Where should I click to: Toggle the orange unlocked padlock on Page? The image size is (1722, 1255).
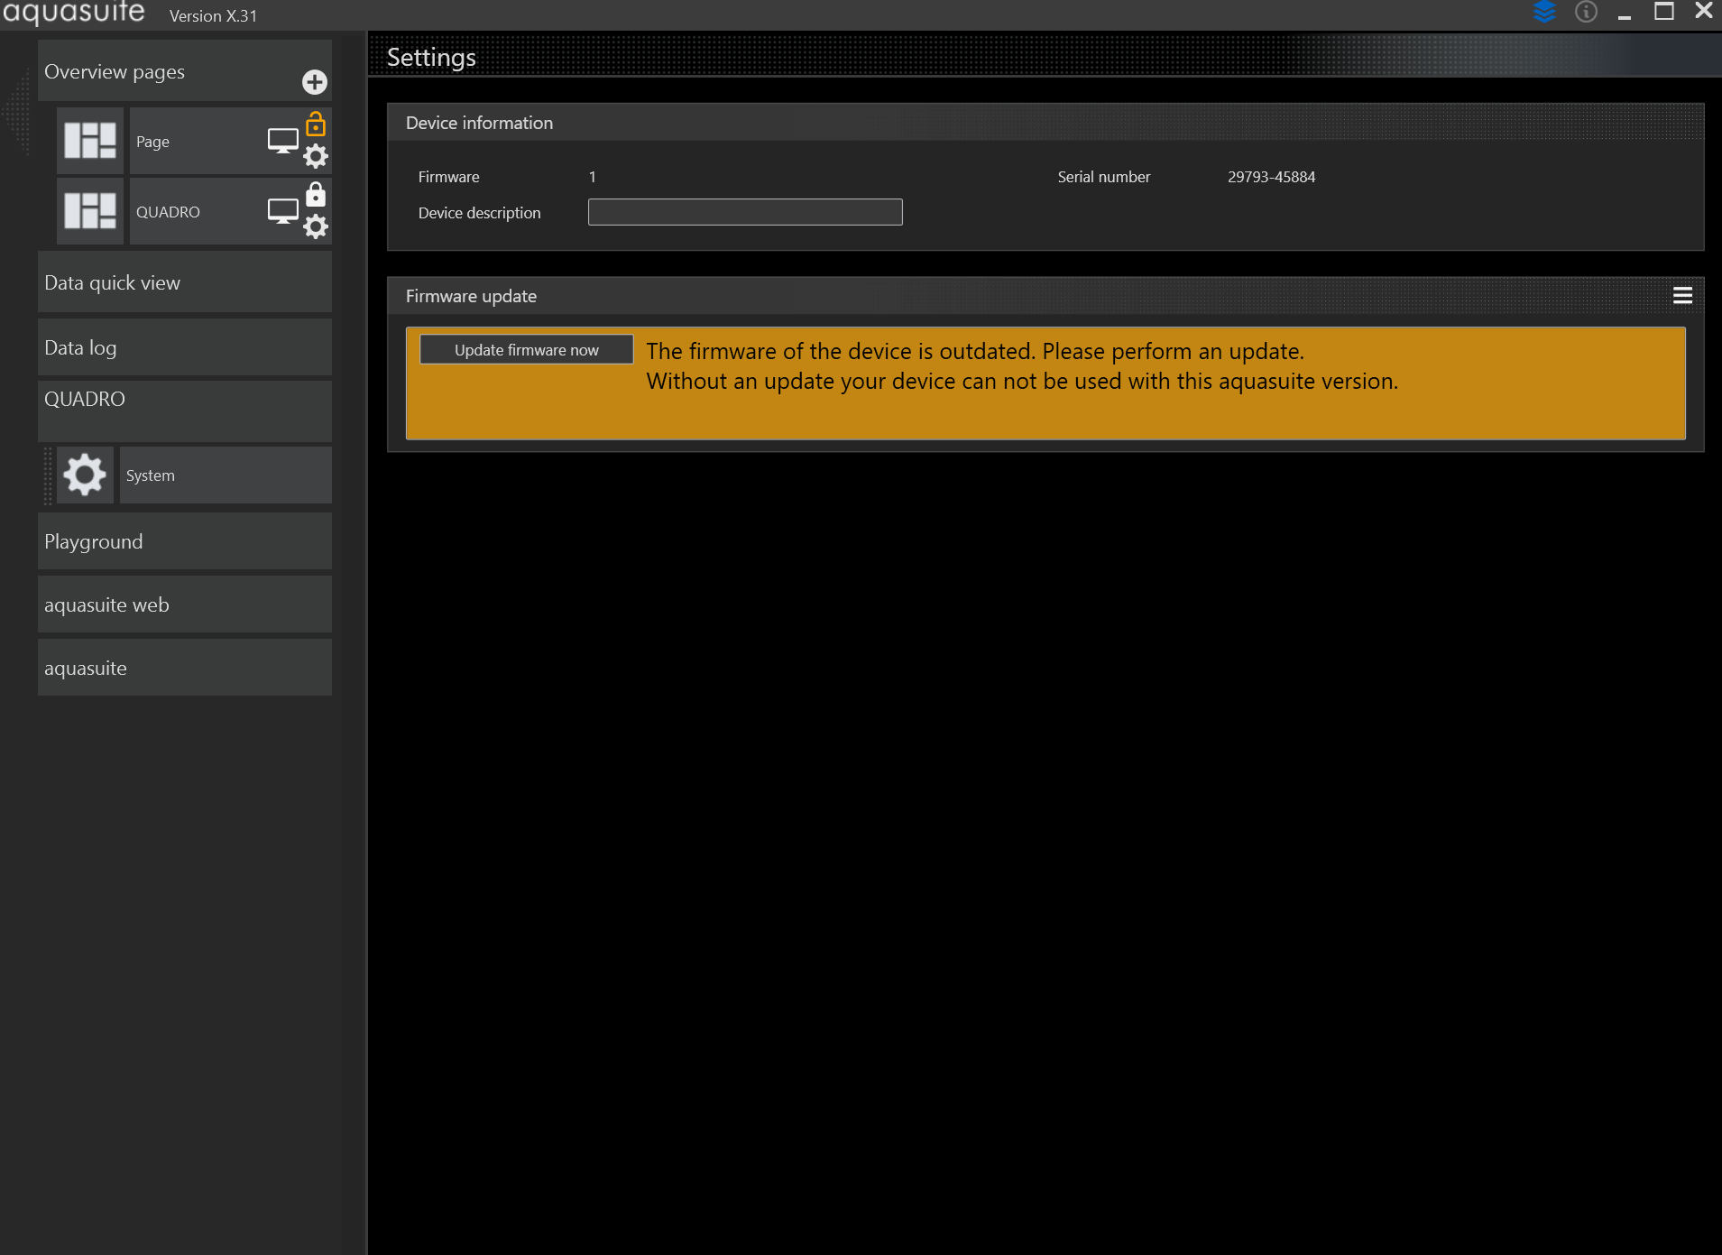(316, 124)
